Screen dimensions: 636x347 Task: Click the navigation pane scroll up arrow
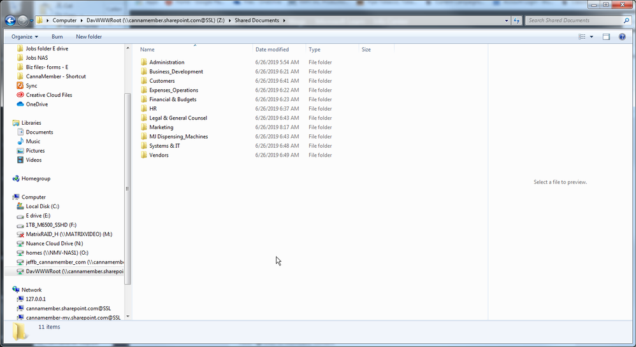pos(127,48)
